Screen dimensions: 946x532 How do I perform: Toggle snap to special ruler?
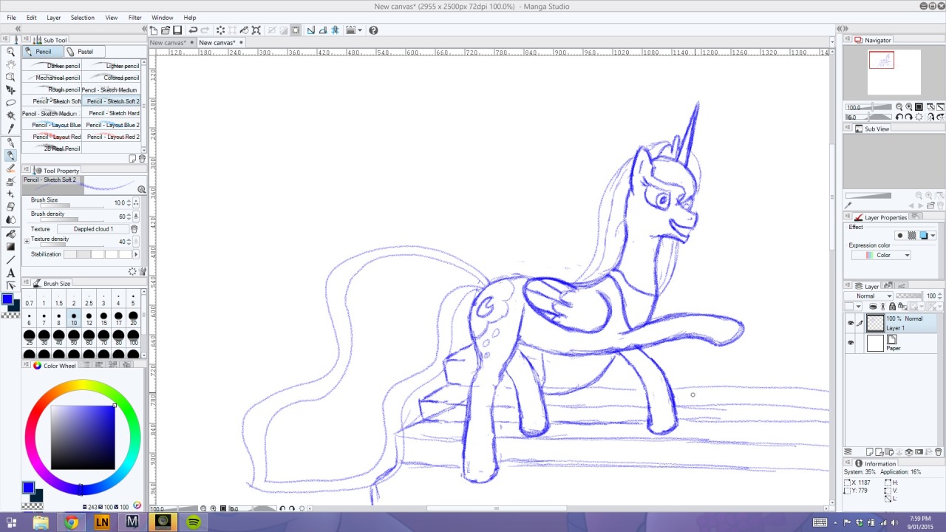[323, 30]
